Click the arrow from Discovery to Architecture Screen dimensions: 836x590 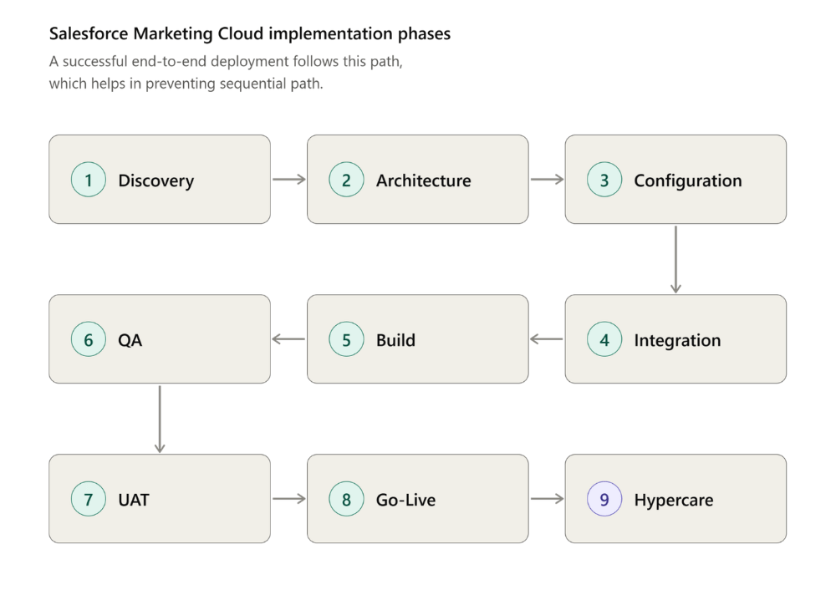pyautogui.click(x=289, y=179)
